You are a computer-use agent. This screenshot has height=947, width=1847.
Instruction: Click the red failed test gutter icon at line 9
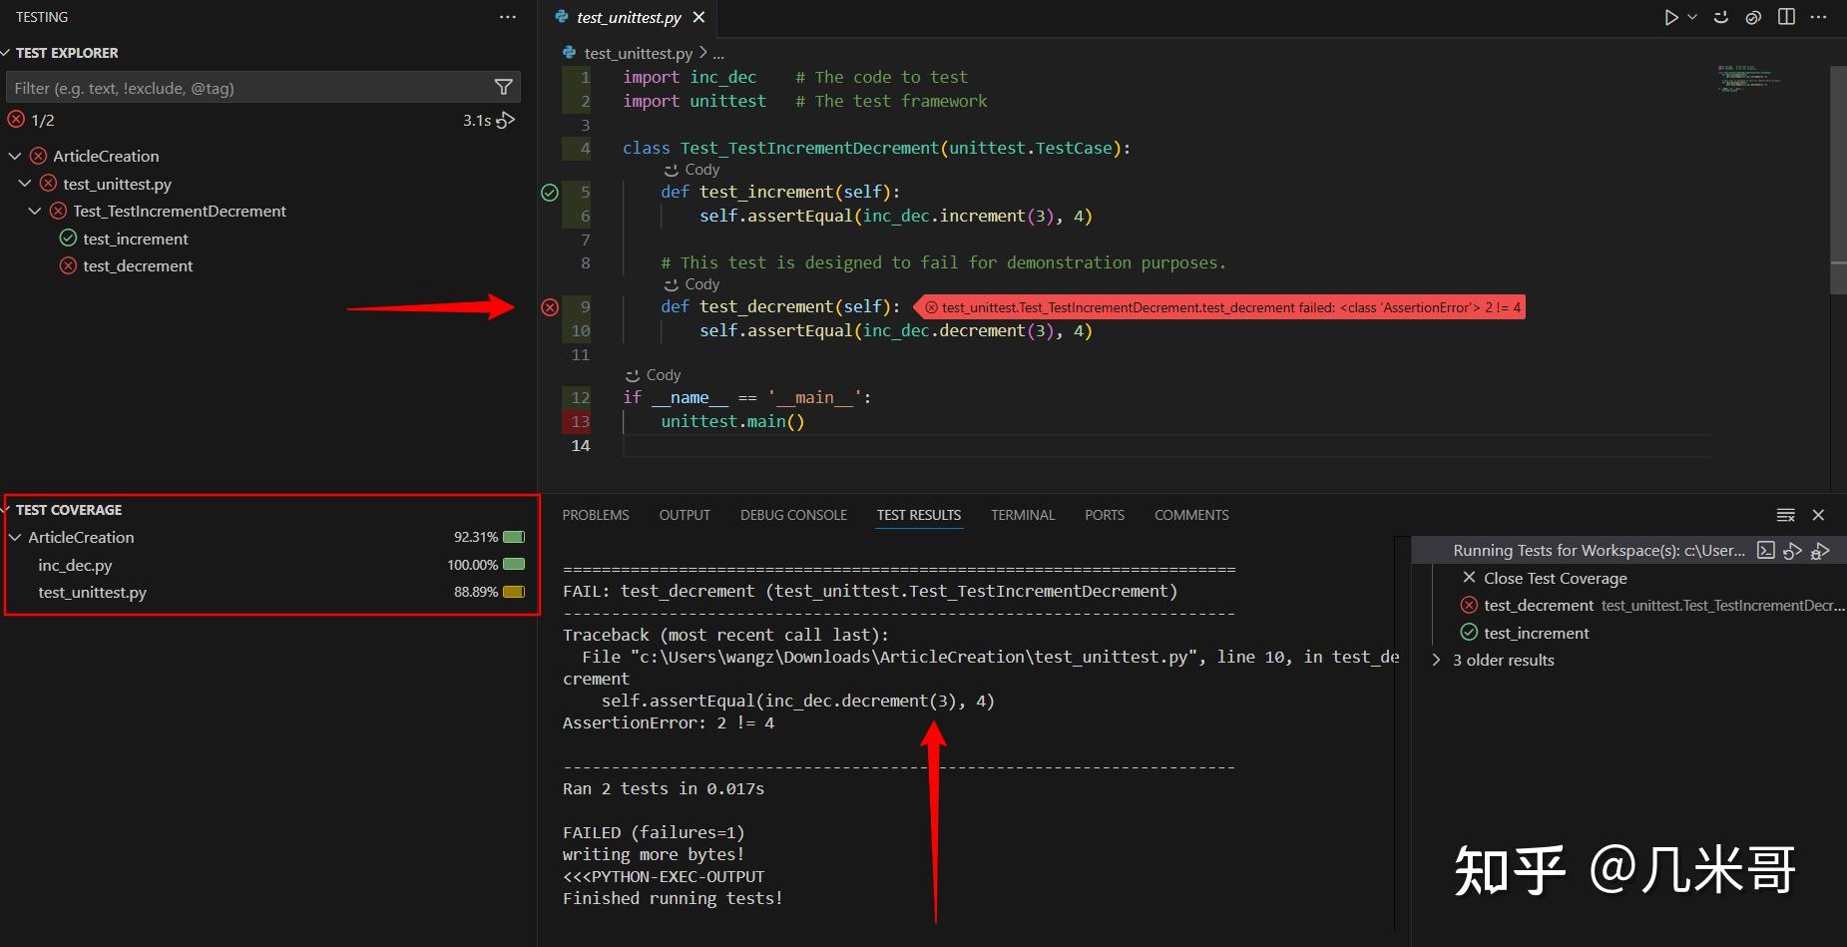pyautogui.click(x=550, y=307)
